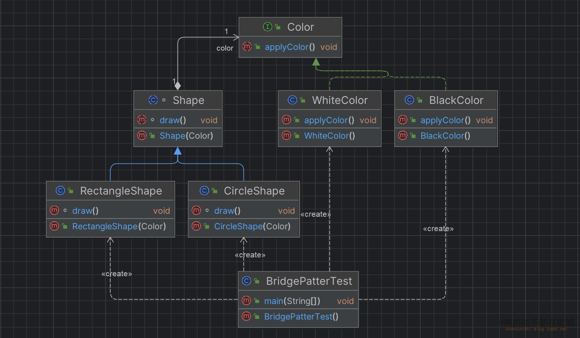Click the BlackColor() constructor row
Image resolution: width=580 pixels, height=338 pixels.
coord(446,136)
